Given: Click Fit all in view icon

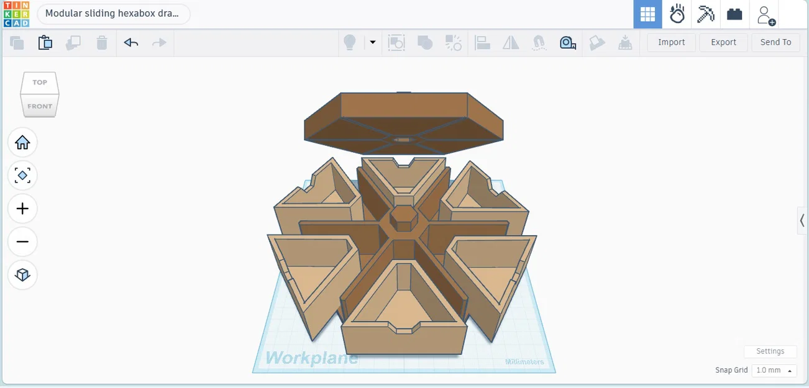Looking at the screenshot, I should pos(22,176).
